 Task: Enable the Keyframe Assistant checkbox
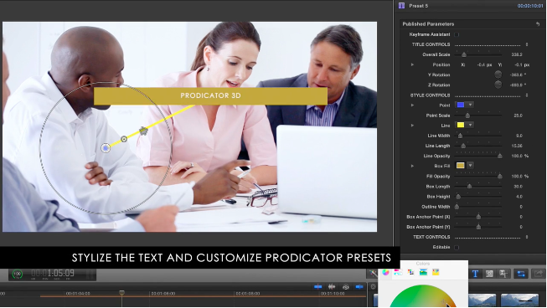tap(457, 34)
